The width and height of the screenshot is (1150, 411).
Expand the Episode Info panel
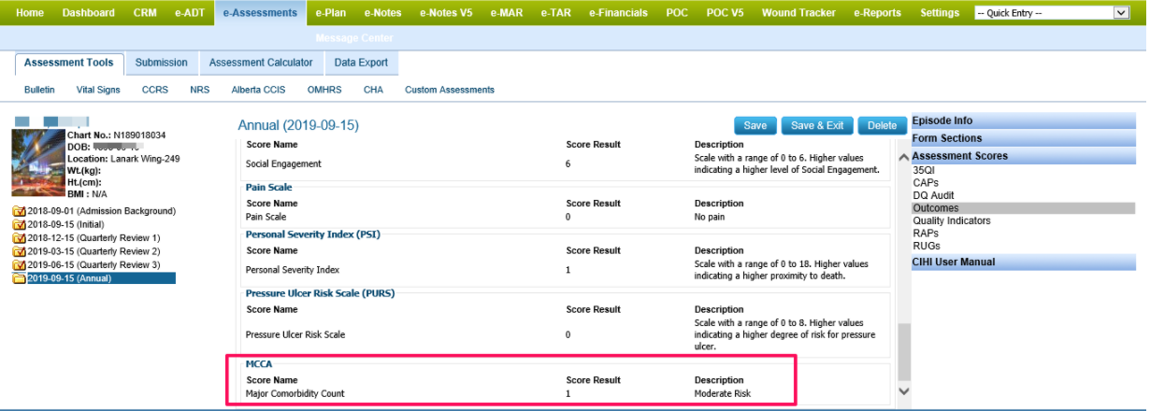1023,120
